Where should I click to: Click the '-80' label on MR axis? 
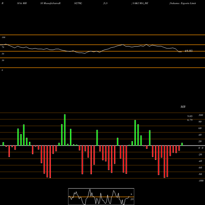point(200,174)
